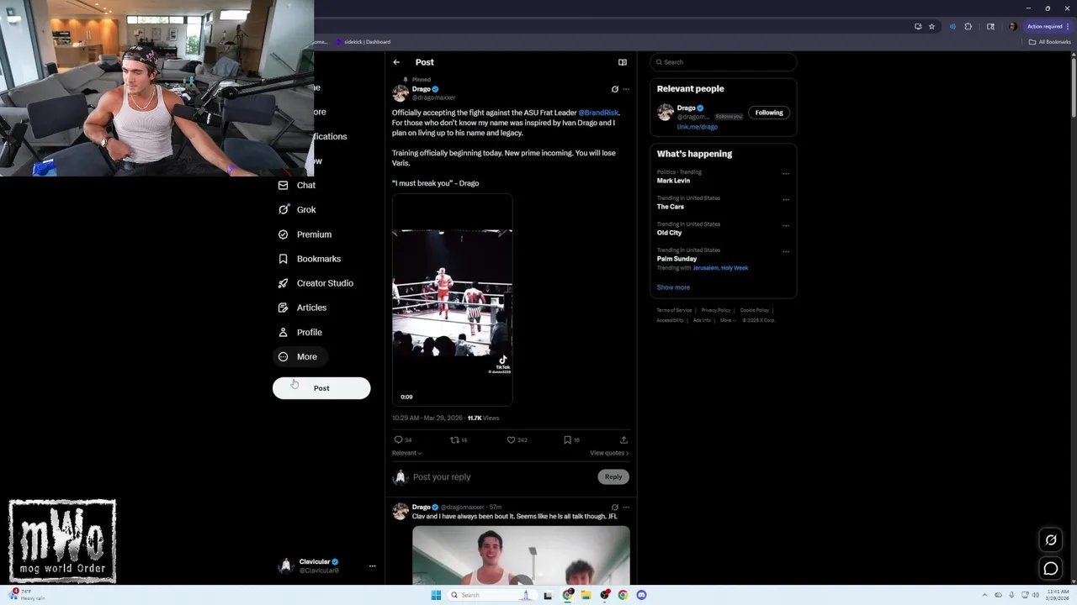This screenshot has width=1077, height=605.
Task: Click the Windows Start button
Action: coord(436,595)
